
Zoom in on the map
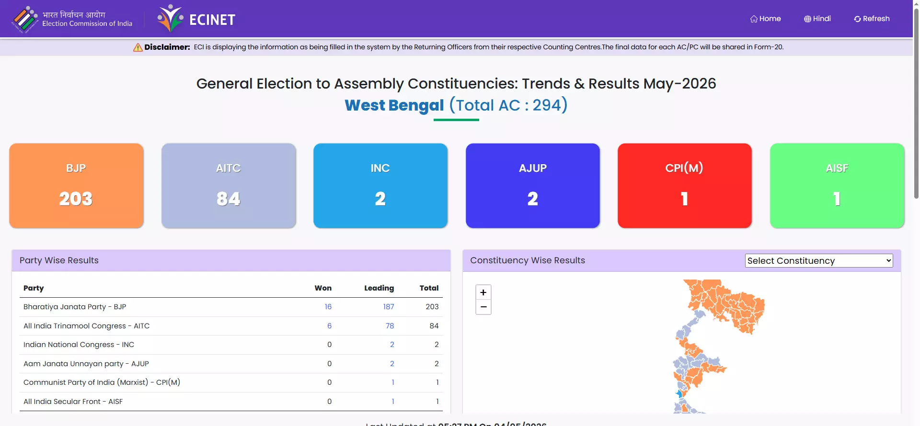click(x=483, y=292)
